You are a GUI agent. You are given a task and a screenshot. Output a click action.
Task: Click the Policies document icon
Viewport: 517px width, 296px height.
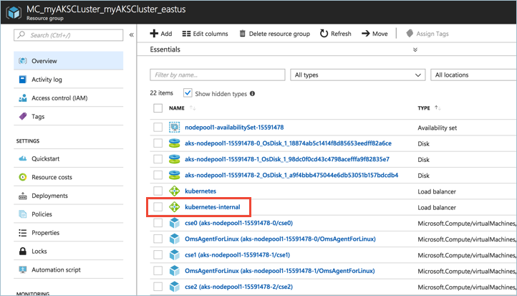23,214
